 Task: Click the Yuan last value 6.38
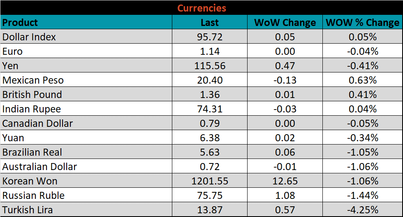point(210,138)
